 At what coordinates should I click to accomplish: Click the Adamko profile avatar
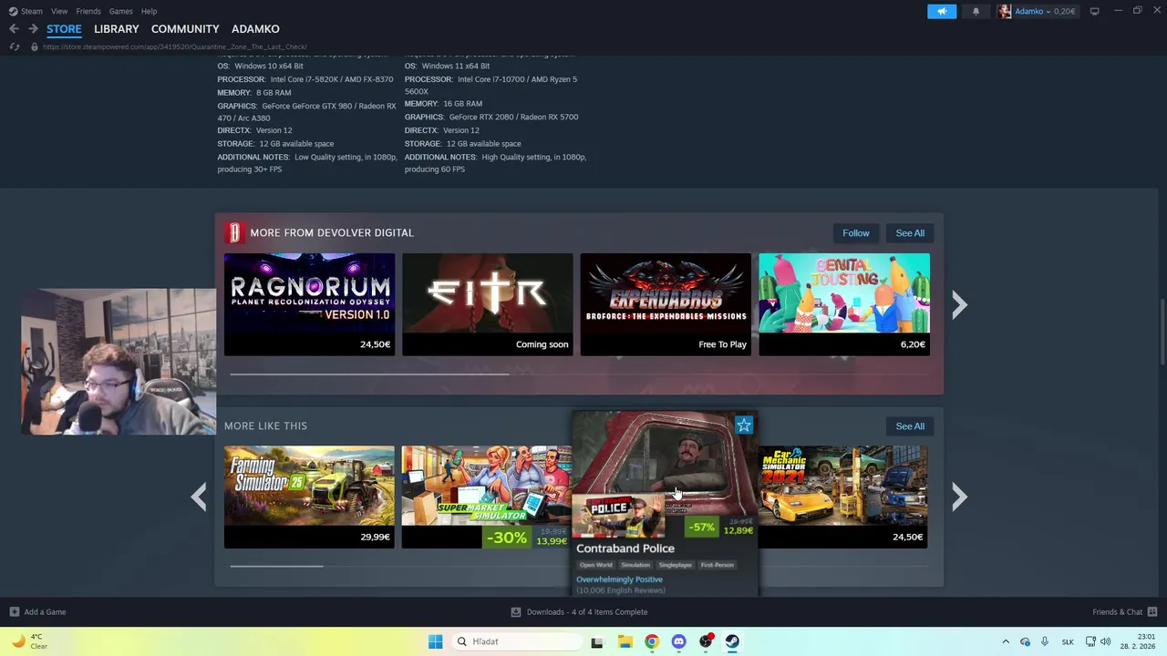pos(1005,11)
